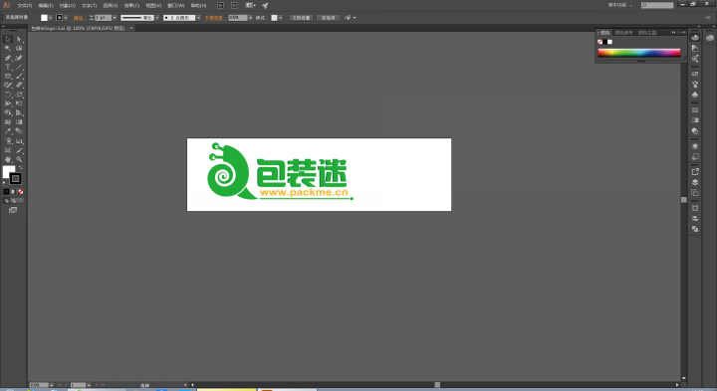Activate the Stroke box in the Tools panel

click(x=16, y=179)
